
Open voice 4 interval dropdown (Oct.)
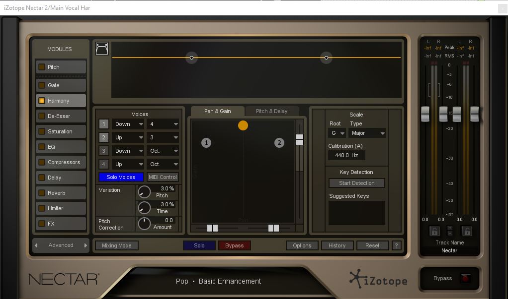[163, 164]
